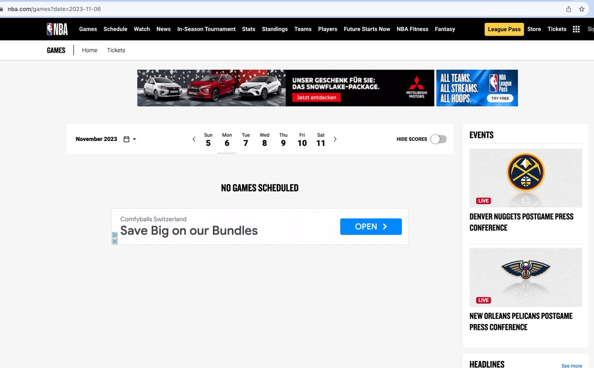
Task: Click the GAMES section heading
Action: [56, 50]
